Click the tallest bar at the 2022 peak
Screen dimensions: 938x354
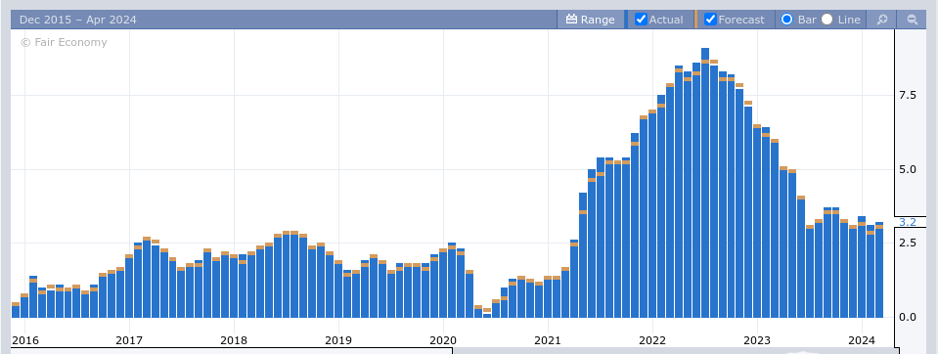click(x=705, y=183)
